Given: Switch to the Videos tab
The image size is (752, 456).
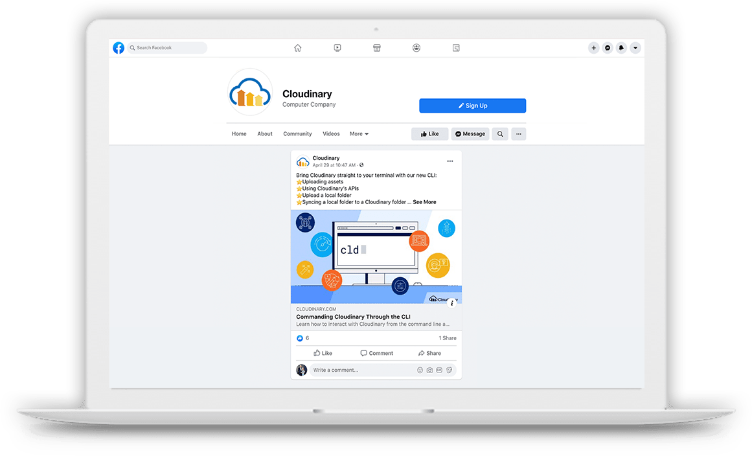Looking at the screenshot, I should (331, 134).
